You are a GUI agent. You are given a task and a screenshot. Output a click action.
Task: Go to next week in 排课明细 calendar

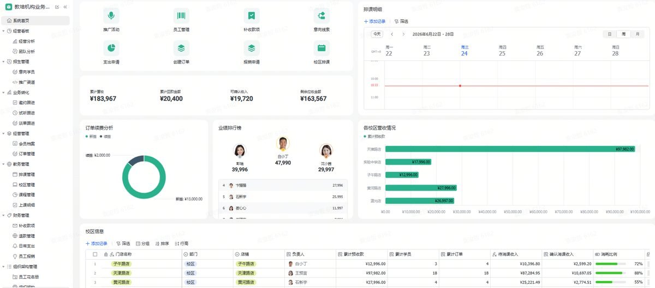click(x=403, y=34)
